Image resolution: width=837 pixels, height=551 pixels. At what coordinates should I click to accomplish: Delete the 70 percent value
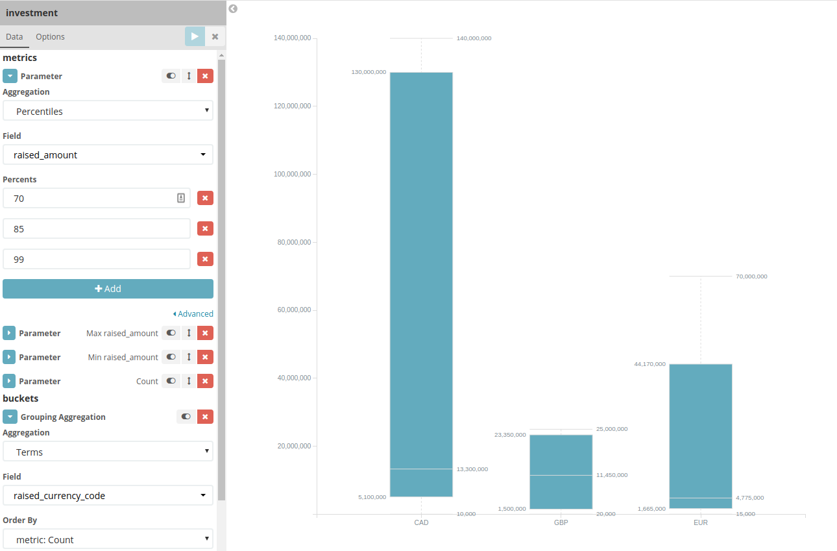click(205, 198)
